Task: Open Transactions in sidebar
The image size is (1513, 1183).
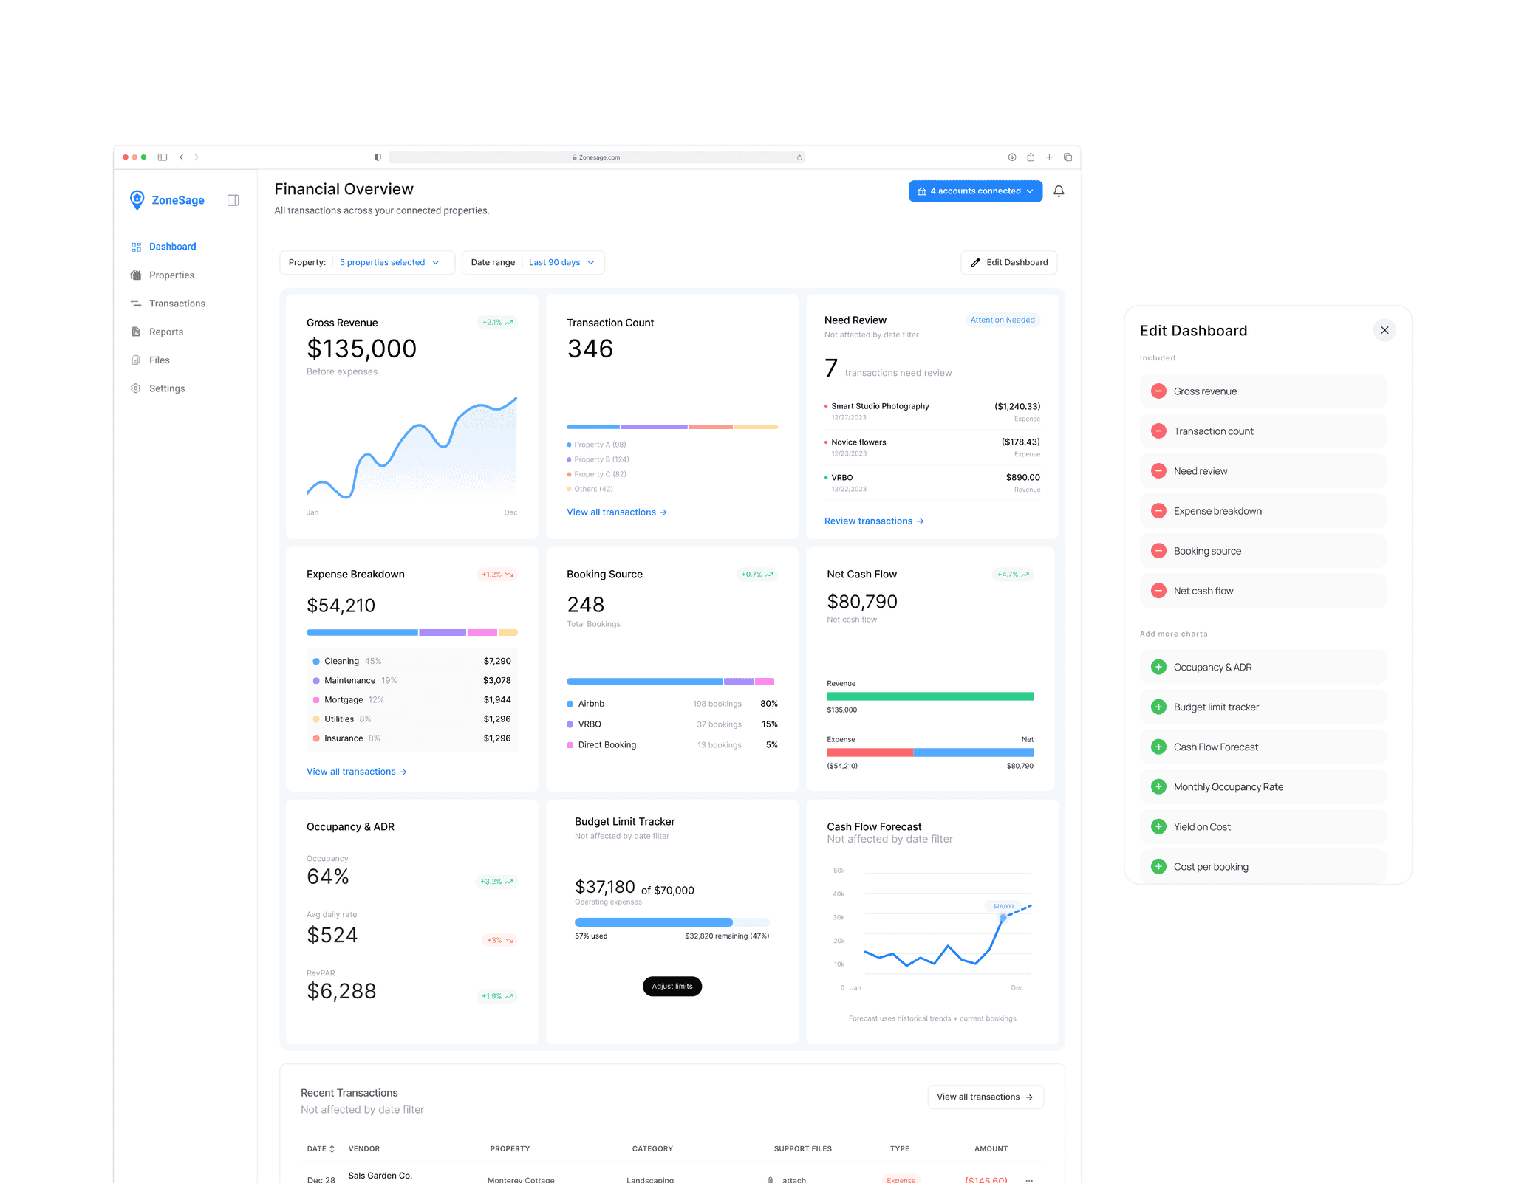Action: tap(168, 304)
